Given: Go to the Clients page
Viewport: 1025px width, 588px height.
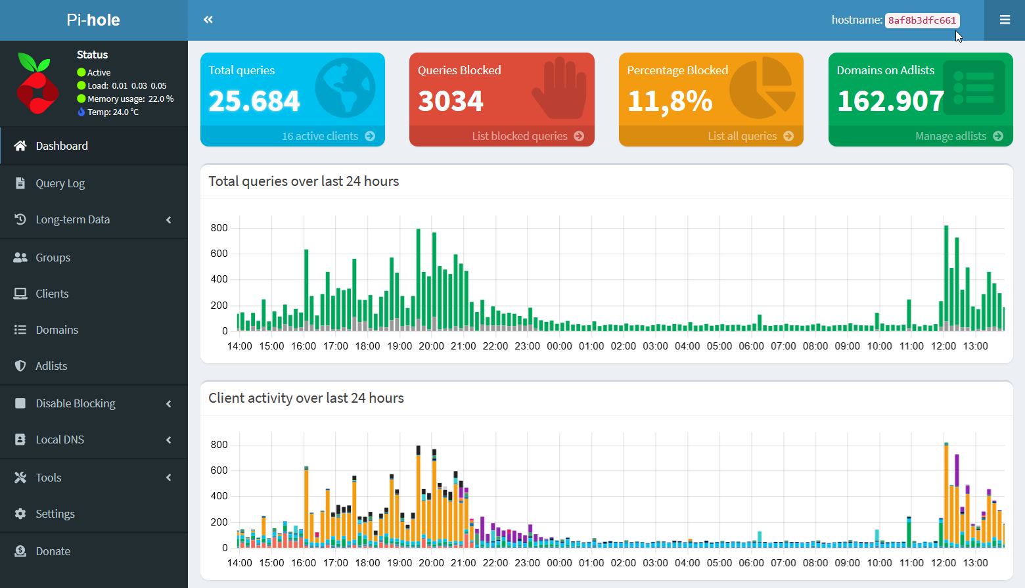Looking at the screenshot, I should tap(94, 294).
